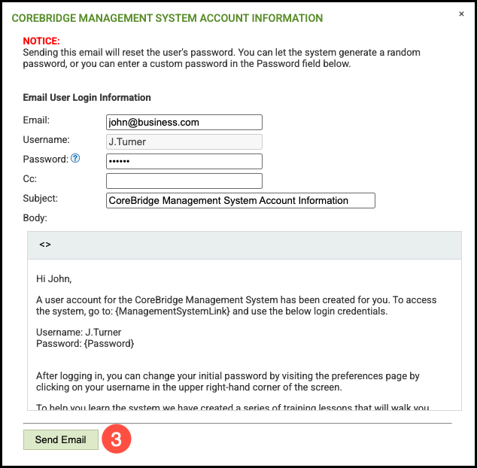
Task: Click the 'After logging in' paragraph
Action: coord(227,381)
